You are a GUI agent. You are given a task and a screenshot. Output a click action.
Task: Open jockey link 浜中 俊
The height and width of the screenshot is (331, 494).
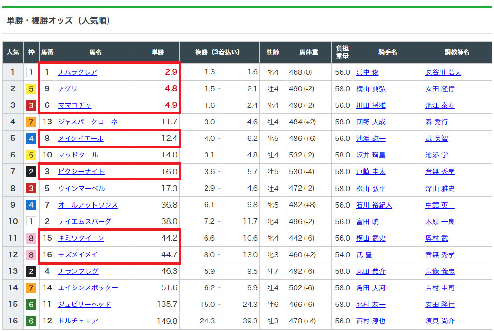point(368,72)
